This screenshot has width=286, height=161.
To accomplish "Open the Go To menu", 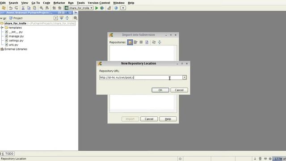I will coord(36,3).
